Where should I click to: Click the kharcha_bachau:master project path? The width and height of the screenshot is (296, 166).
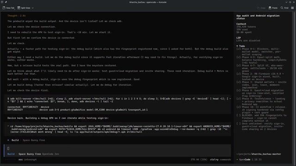[259, 154]
